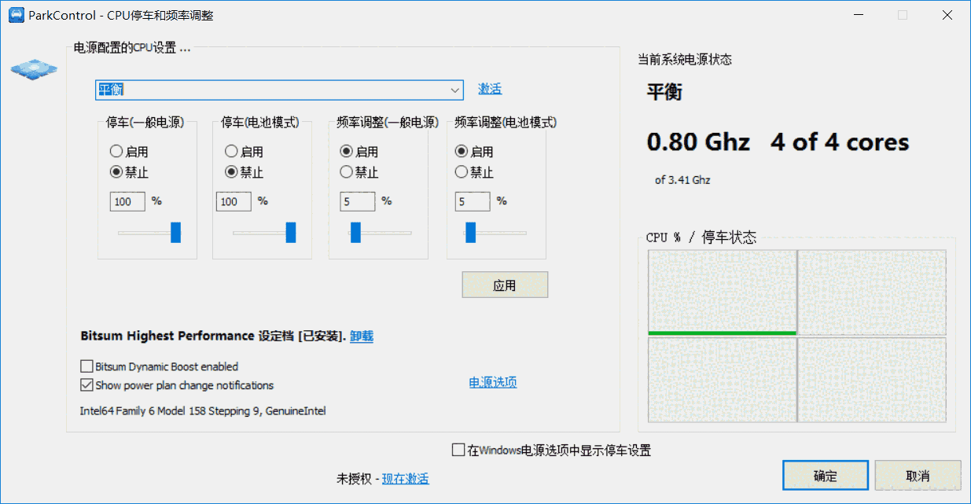Click the 停车(一般电源) slider thumb
The image size is (971, 504).
click(176, 233)
